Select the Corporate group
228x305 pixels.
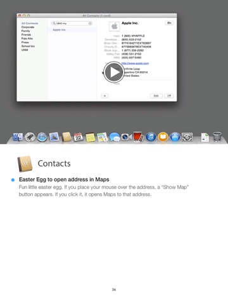28,27
